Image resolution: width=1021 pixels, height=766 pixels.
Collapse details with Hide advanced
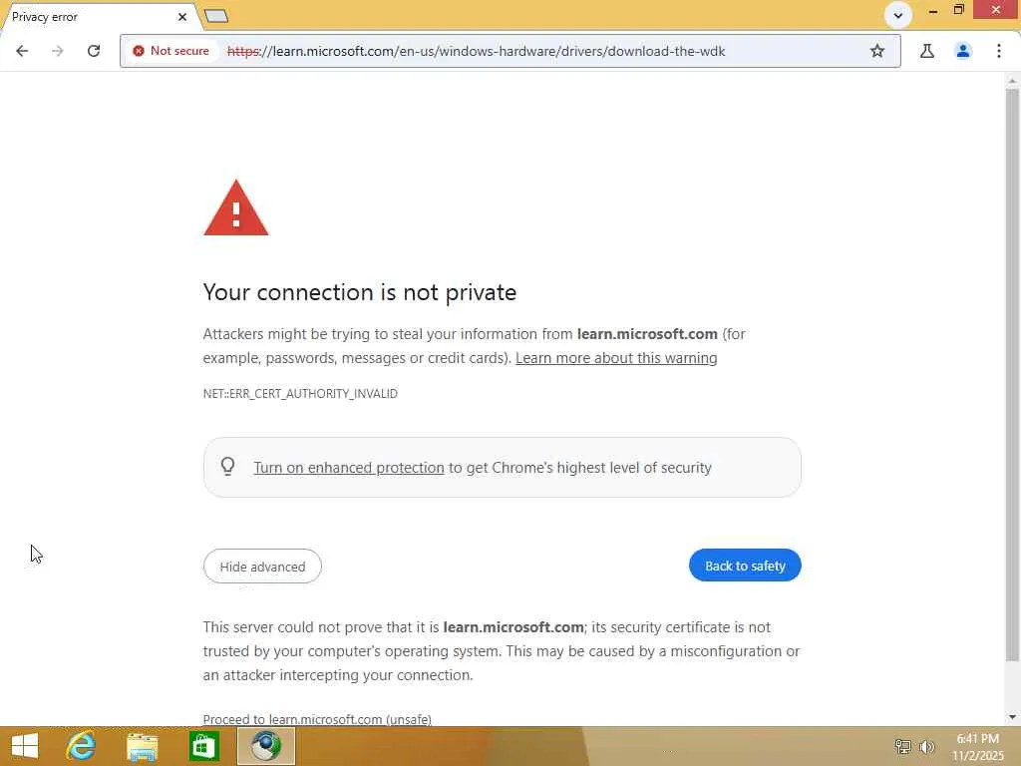pyautogui.click(x=262, y=567)
